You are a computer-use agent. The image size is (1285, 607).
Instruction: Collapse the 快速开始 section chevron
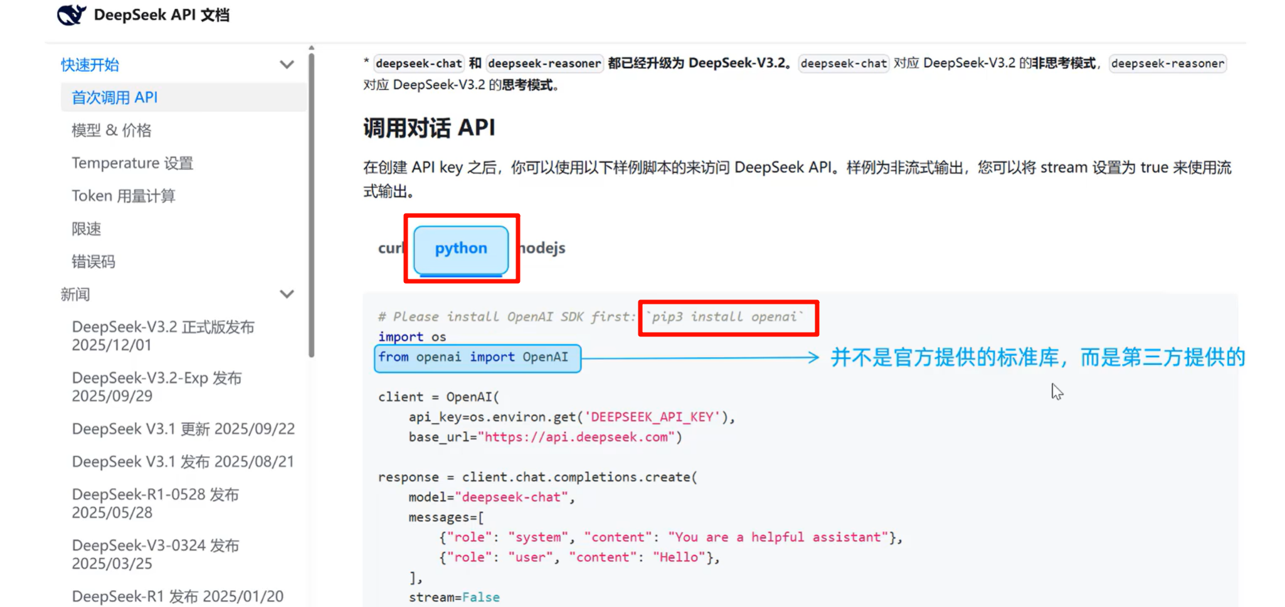point(287,65)
